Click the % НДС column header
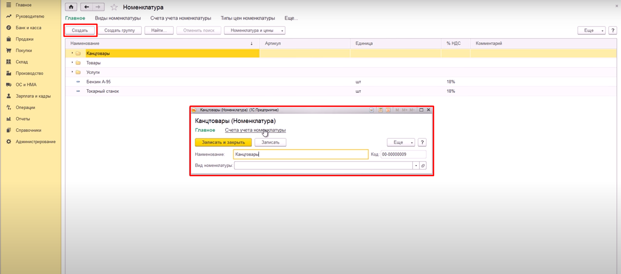Image resolution: width=621 pixels, height=274 pixels. click(x=456, y=43)
